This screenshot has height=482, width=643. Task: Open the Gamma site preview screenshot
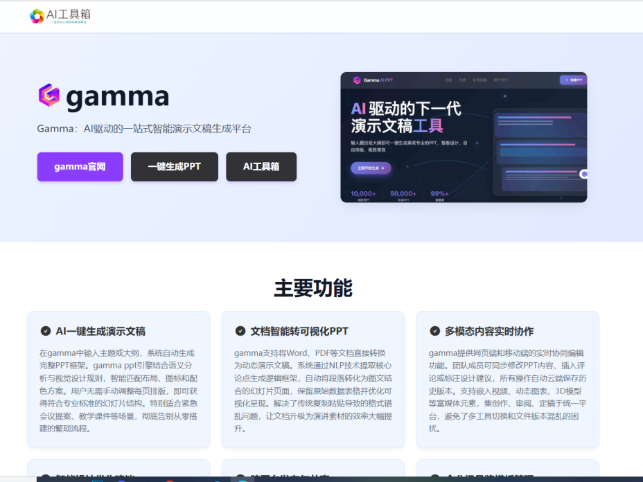[464, 137]
